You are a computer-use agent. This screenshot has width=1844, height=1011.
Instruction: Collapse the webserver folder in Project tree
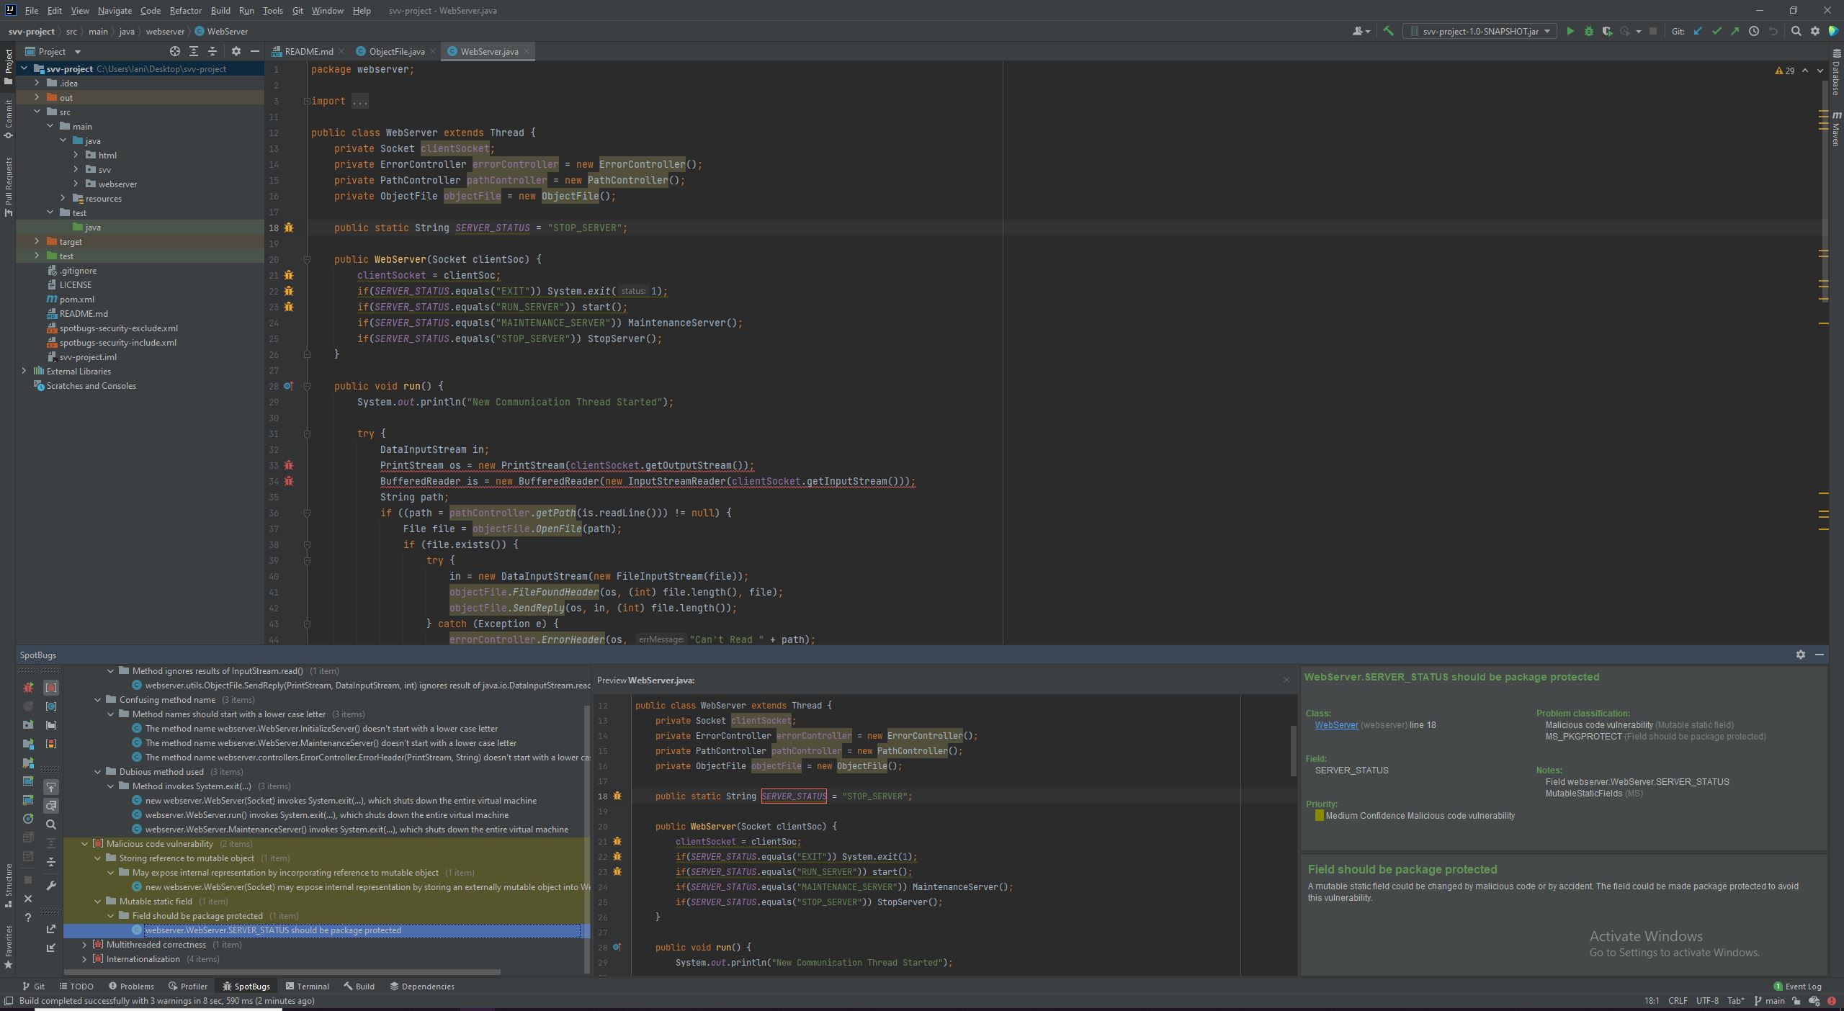pos(76,184)
